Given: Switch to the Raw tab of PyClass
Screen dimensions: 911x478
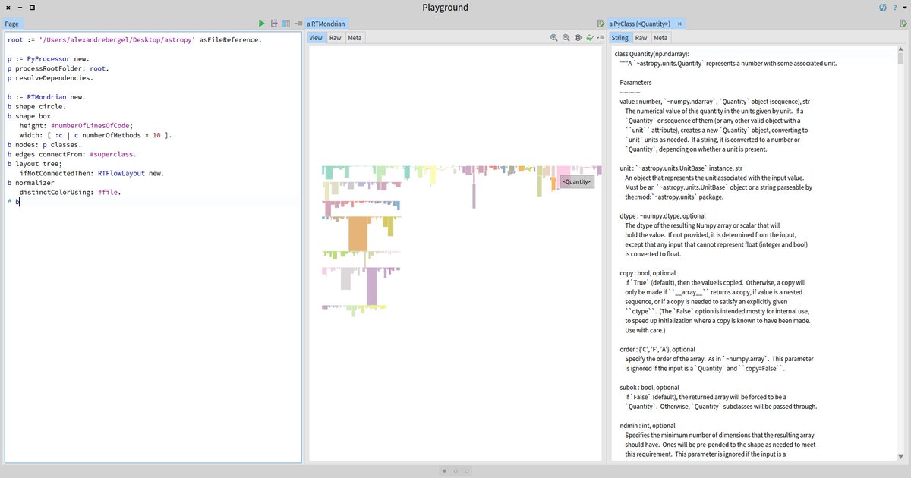Looking at the screenshot, I should click(641, 38).
